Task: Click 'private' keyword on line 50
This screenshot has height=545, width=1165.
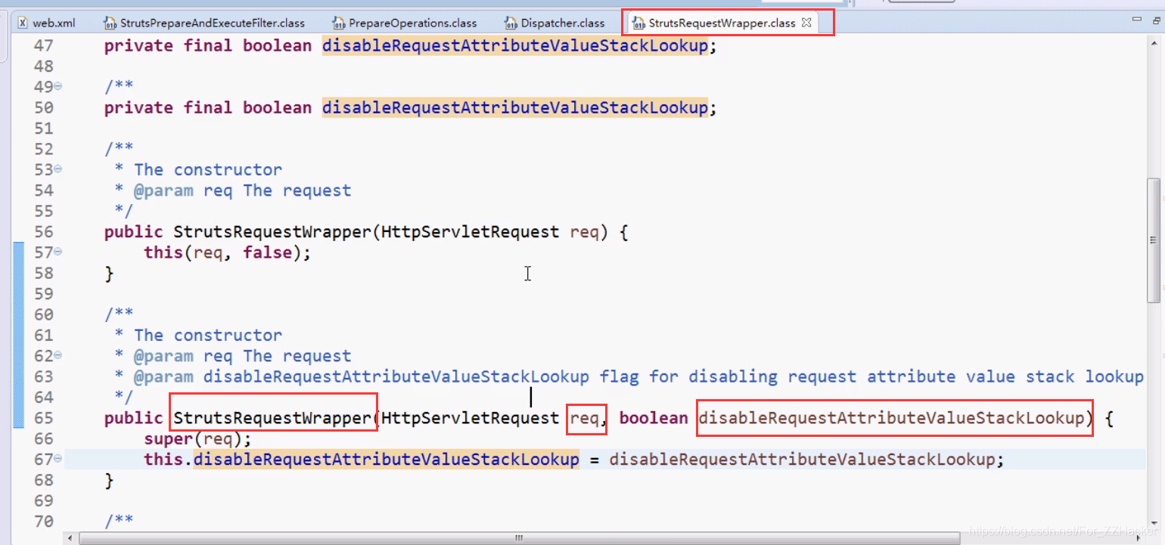Action: coord(138,108)
